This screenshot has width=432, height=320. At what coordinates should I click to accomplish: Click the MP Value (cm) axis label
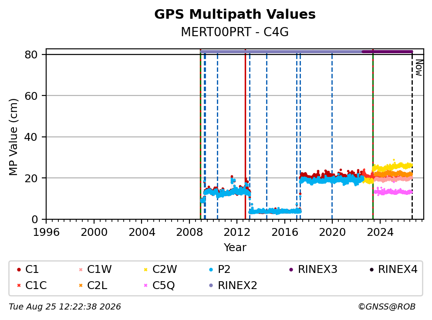13,137
